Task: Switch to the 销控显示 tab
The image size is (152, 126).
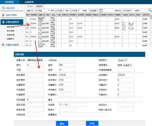Action: 39,6
